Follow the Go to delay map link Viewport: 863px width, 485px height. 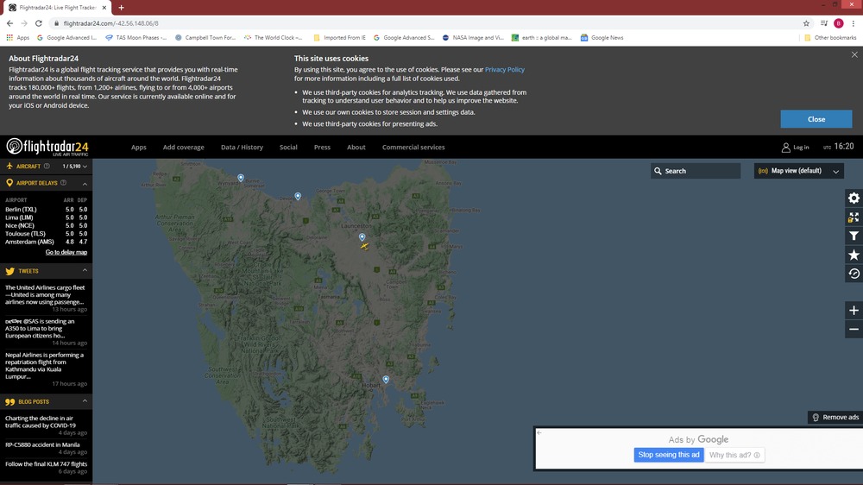(x=66, y=252)
